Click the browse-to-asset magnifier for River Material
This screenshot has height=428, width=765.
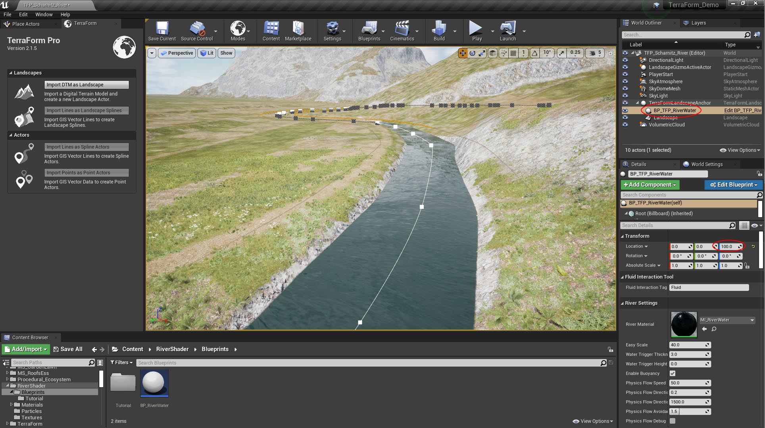point(714,329)
